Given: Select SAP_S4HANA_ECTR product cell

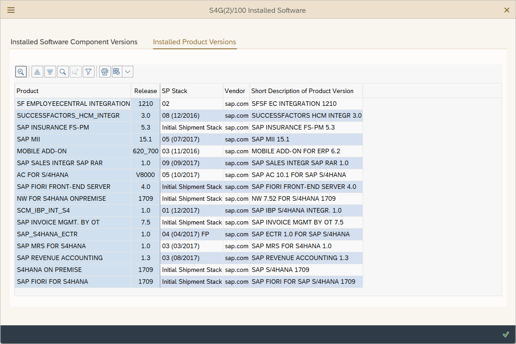Looking at the screenshot, I should pyautogui.click(x=73, y=234).
